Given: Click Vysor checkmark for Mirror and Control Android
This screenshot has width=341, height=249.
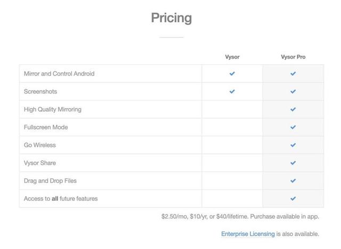Looking at the screenshot, I should point(232,74).
